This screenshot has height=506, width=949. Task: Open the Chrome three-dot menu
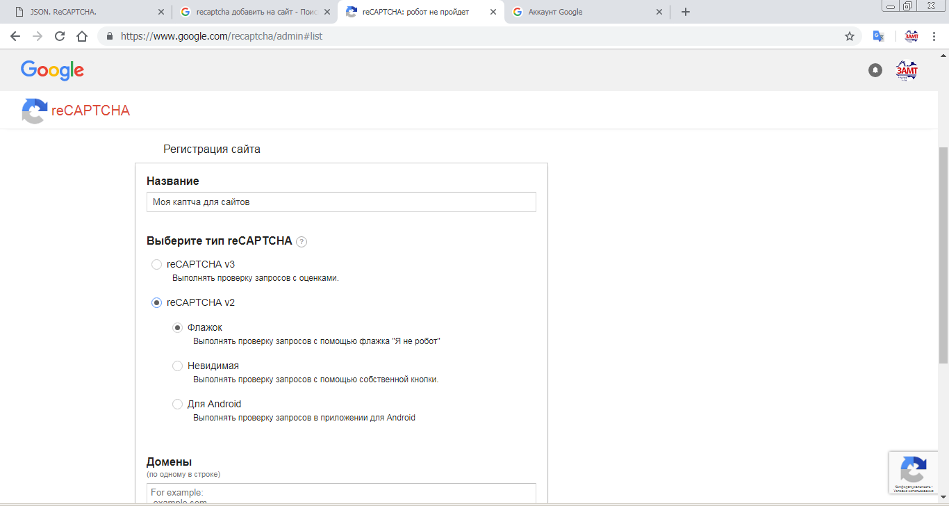pyautogui.click(x=934, y=36)
